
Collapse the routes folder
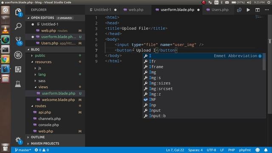pos(40,106)
